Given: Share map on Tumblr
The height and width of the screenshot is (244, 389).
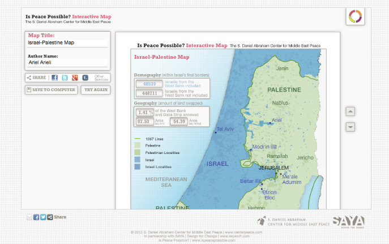Looking at the screenshot, I should tap(85, 78).
